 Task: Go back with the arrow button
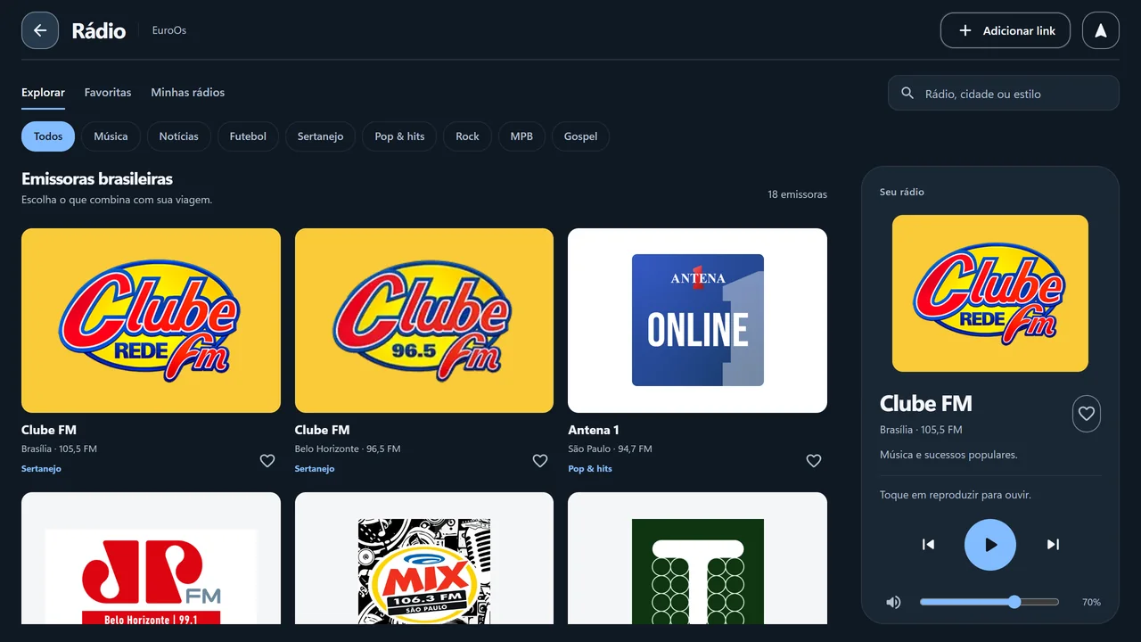tap(40, 30)
